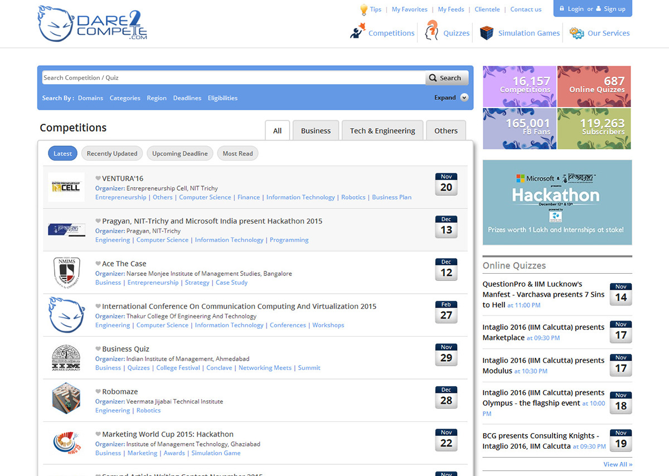This screenshot has width=669, height=476.
Task: Click the Nov 14 quiz date icon
Action: click(x=621, y=294)
